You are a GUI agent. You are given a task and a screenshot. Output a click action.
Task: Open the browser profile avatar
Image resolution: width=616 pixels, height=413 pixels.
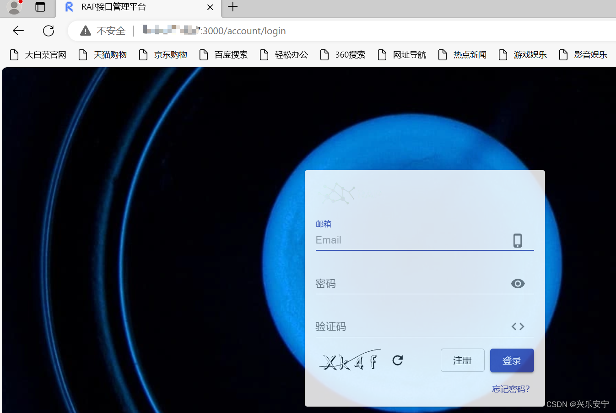coord(14,7)
